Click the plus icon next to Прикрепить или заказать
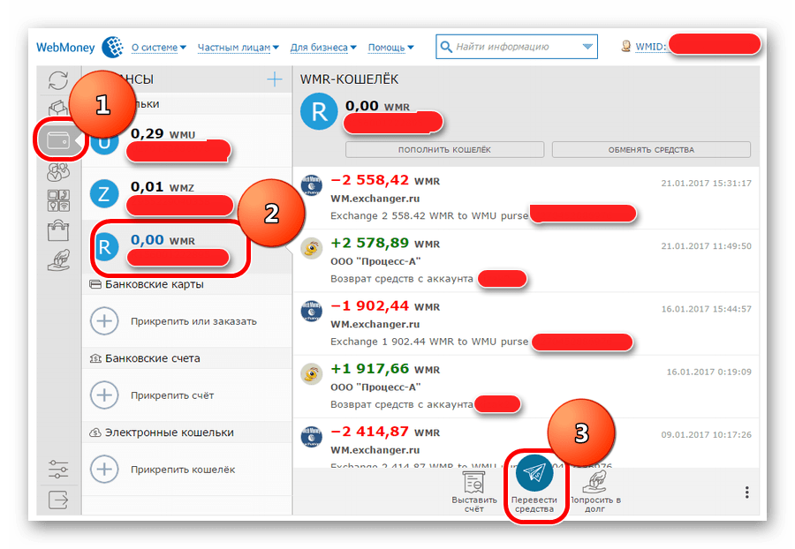Viewport: 795px width, 549px height. (x=104, y=321)
